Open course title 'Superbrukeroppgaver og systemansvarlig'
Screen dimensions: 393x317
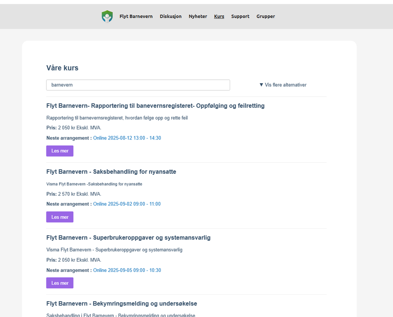pyautogui.click(x=128, y=237)
